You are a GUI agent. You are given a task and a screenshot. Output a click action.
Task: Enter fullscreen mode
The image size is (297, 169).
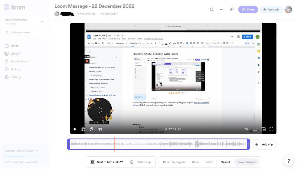[x=271, y=129]
